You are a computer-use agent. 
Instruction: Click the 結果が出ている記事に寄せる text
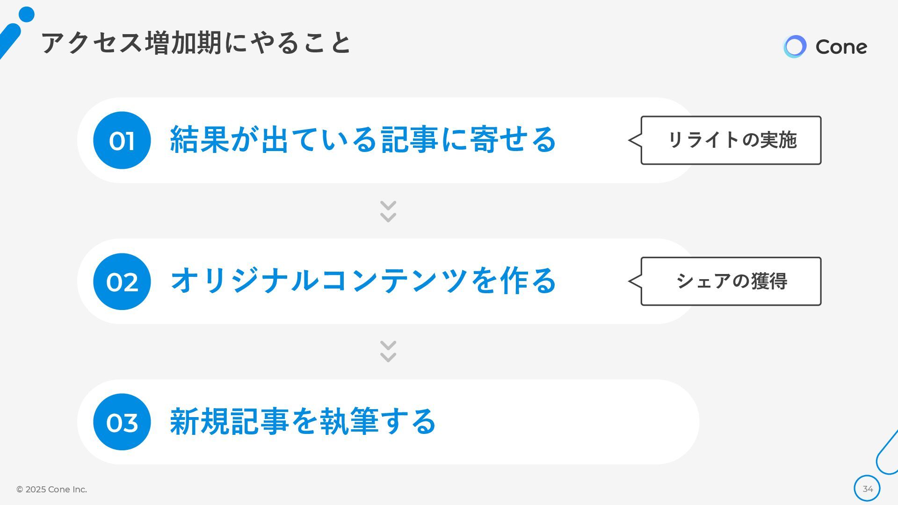[363, 139]
